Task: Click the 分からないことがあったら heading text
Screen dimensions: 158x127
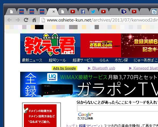Action: 117,102
